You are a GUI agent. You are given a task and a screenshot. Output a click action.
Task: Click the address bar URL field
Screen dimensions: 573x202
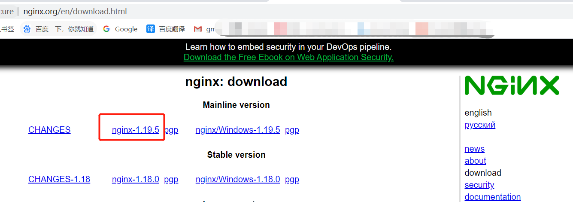click(x=76, y=11)
